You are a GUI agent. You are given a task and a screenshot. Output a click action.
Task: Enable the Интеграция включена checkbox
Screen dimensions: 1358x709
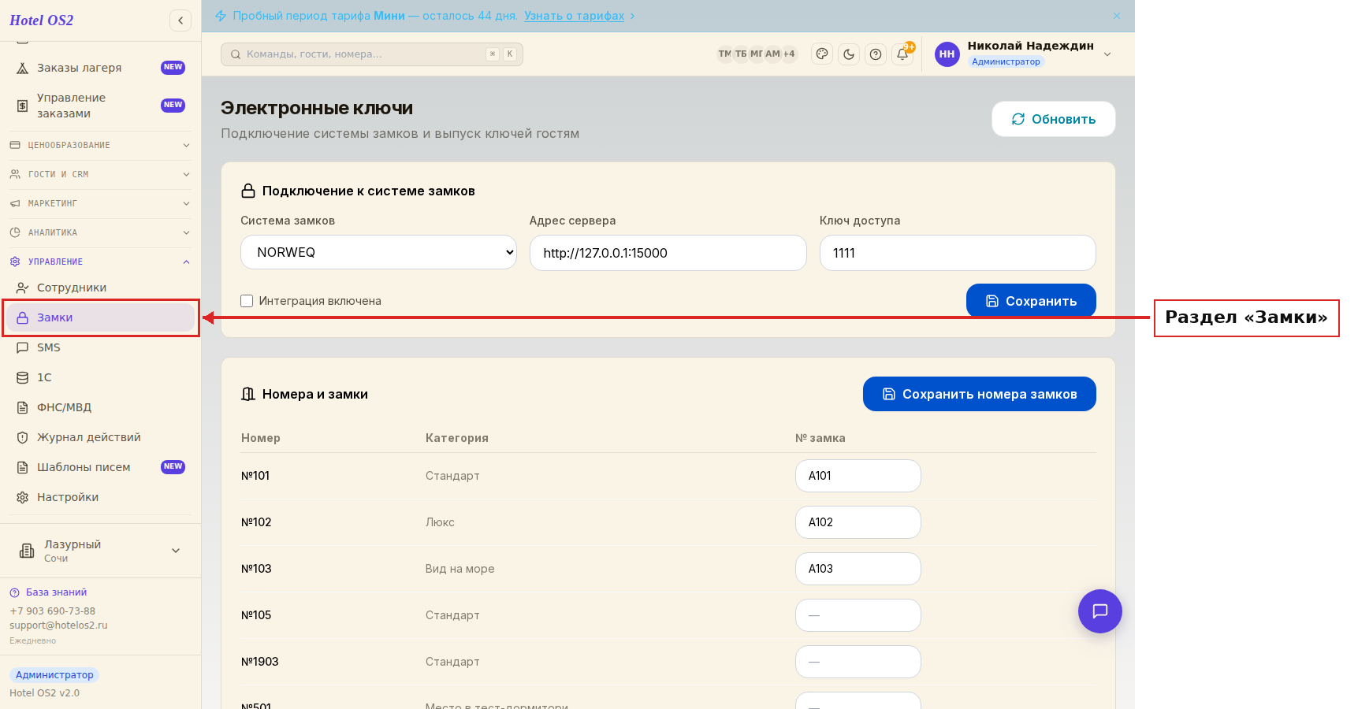[x=247, y=301]
